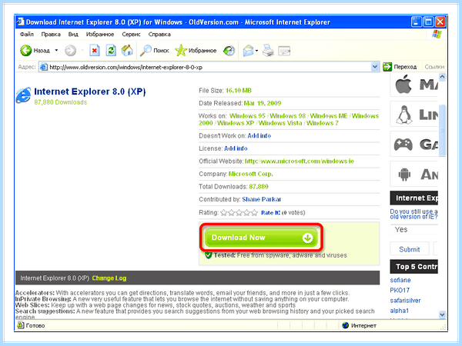Screen dimensions: 462x346
Task: Click contributor Shane Parkar link
Action: pos(262,199)
